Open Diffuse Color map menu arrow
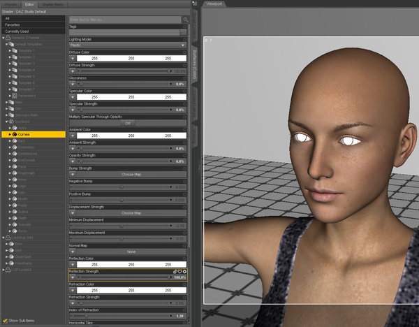 pos(73,58)
